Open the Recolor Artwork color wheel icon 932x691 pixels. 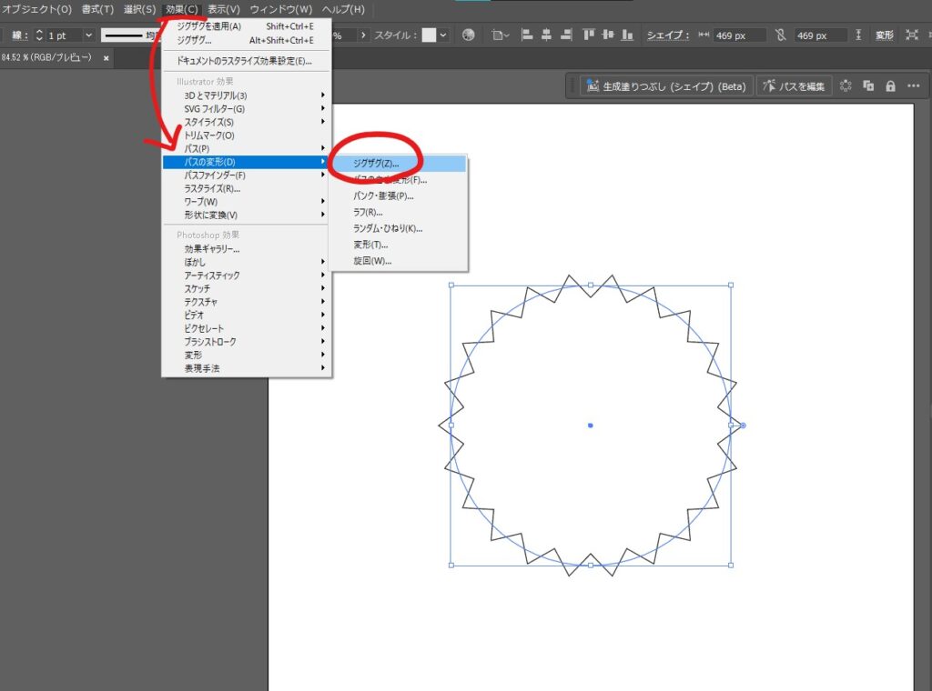[469, 35]
